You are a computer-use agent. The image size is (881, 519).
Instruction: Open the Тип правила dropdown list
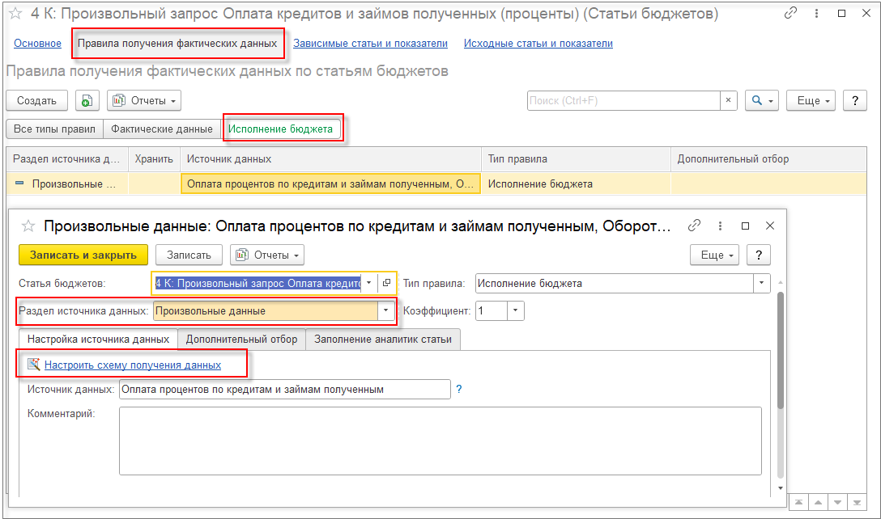[x=761, y=283]
